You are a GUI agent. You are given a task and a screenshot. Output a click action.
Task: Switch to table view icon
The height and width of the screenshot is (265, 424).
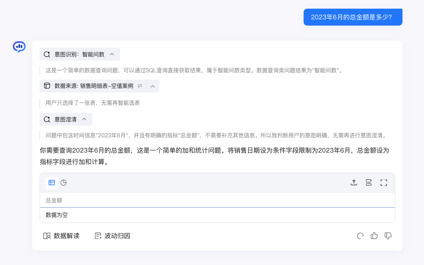pos(52,183)
